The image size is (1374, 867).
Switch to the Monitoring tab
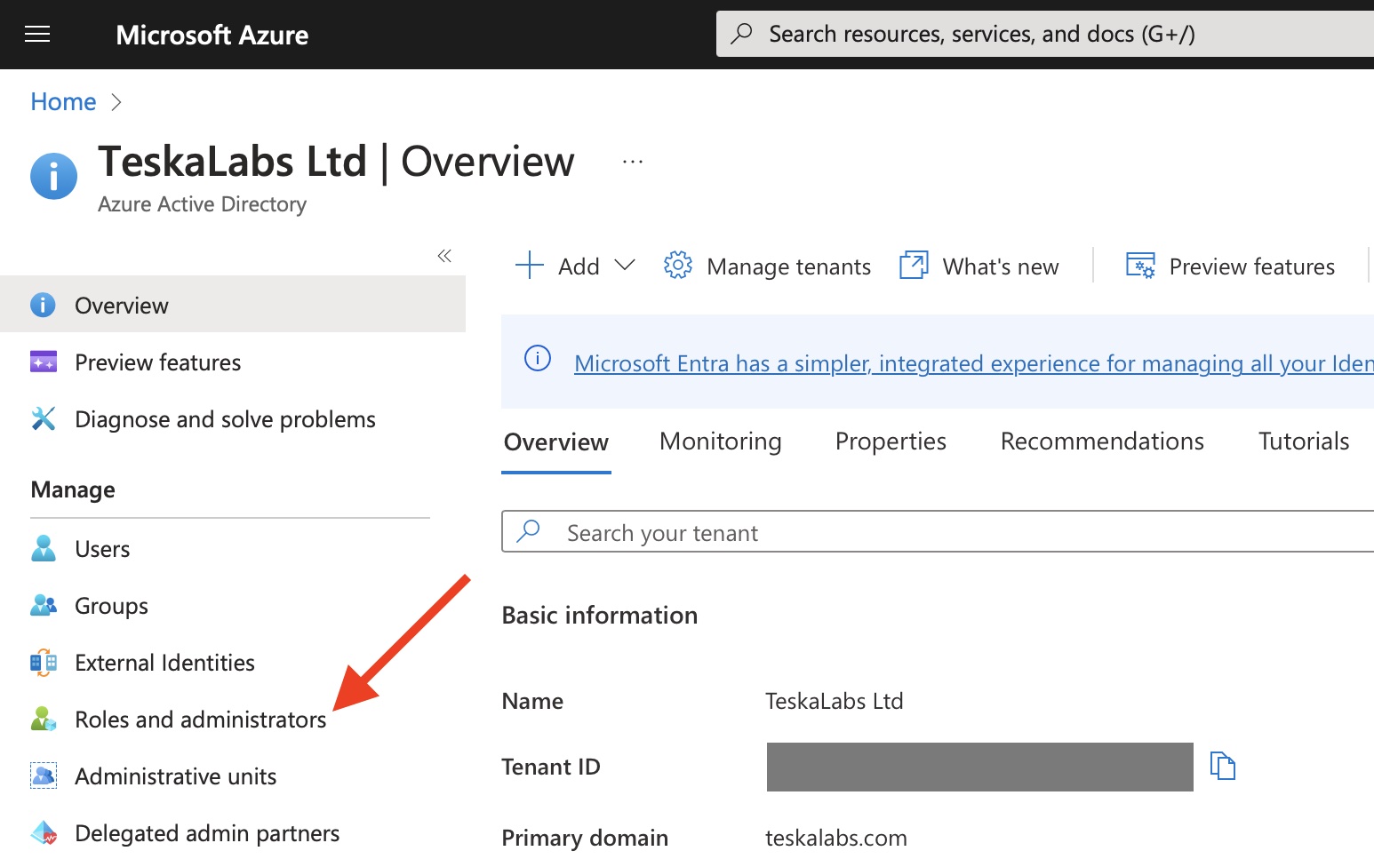[721, 441]
